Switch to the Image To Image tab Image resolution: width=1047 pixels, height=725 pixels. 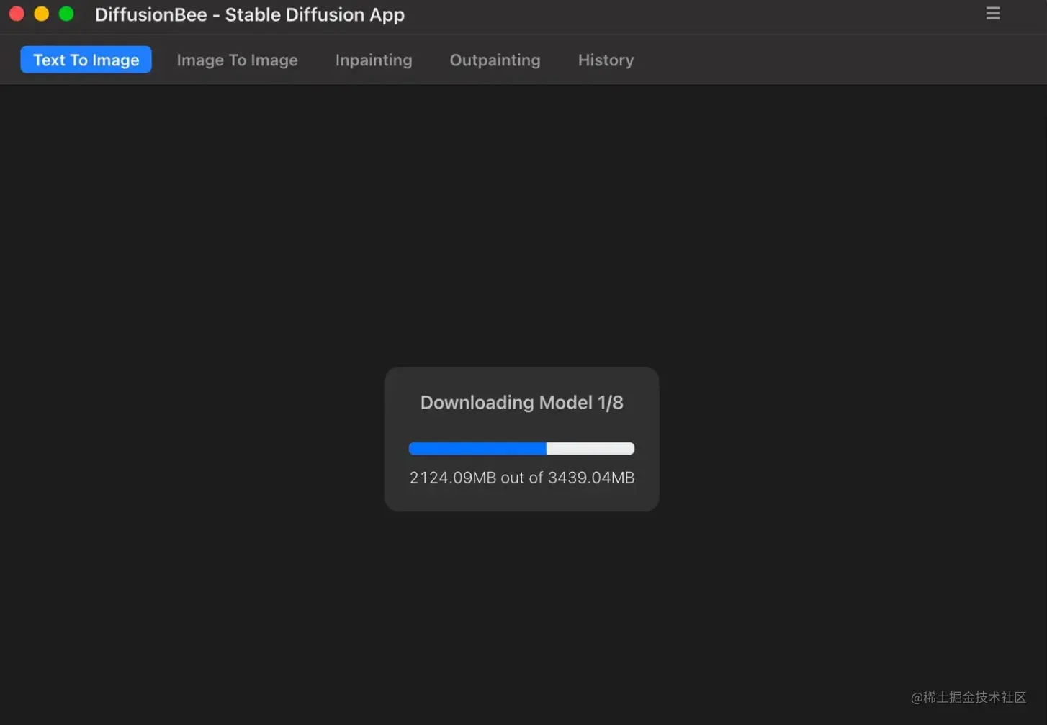pyautogui.click(x=237, y=60)
